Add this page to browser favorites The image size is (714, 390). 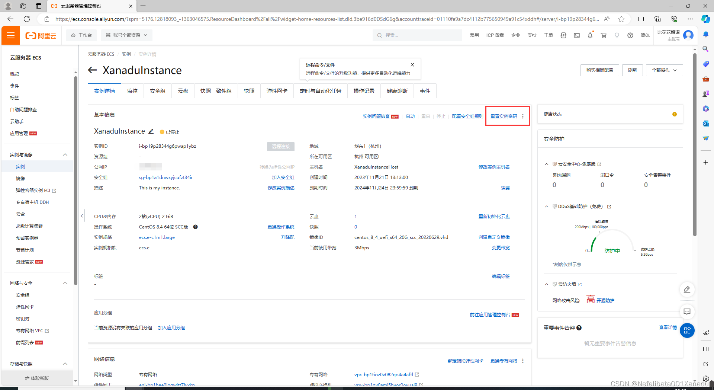coord(621,19)
